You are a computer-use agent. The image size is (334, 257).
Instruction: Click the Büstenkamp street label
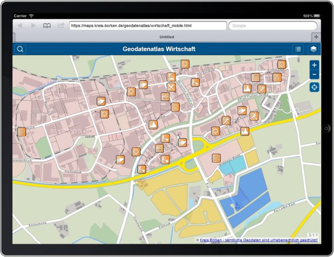tap(37, 224)
